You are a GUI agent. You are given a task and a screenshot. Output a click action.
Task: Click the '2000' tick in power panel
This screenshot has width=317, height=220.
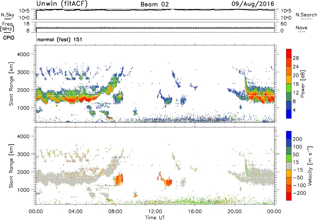23,90
